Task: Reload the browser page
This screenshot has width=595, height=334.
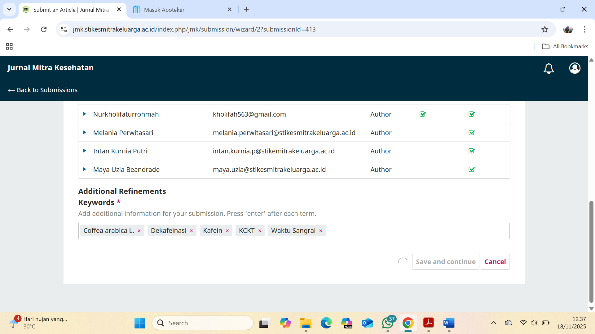Action: [44, 29]
